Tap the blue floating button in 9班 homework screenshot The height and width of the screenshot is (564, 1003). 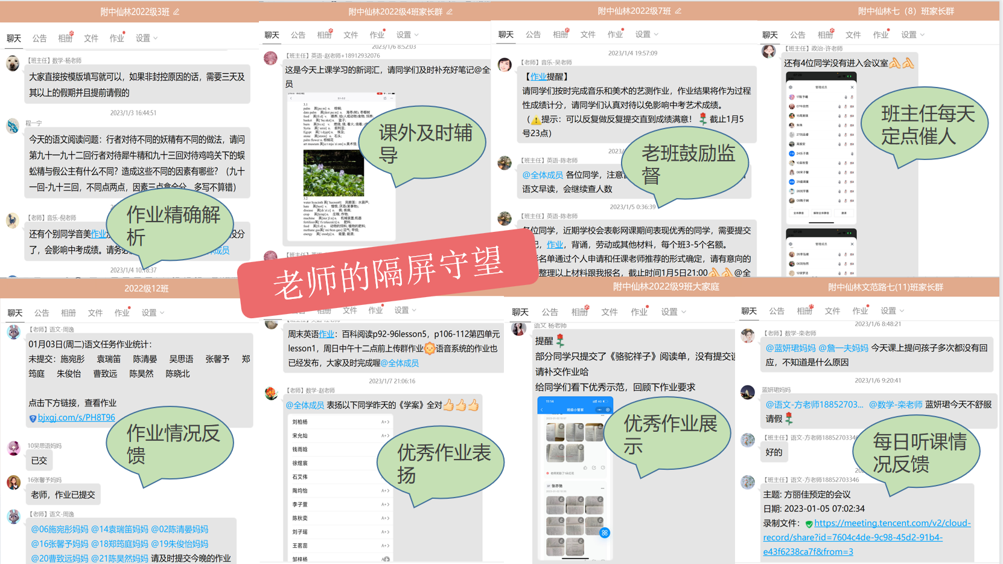click(604, 533)
